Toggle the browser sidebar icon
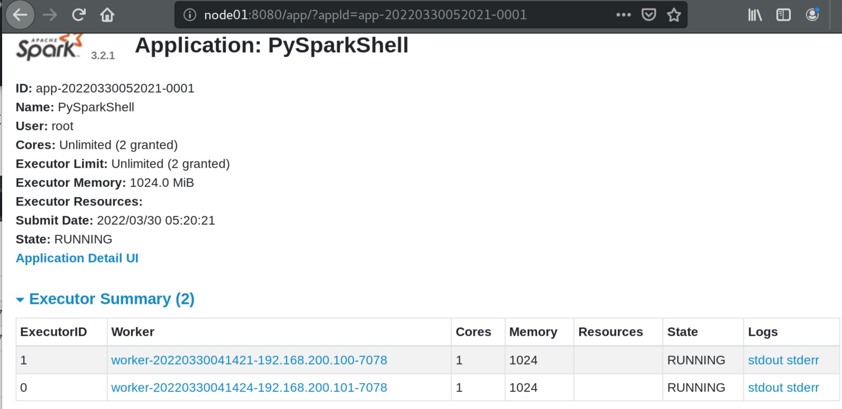 pos(783,15)
